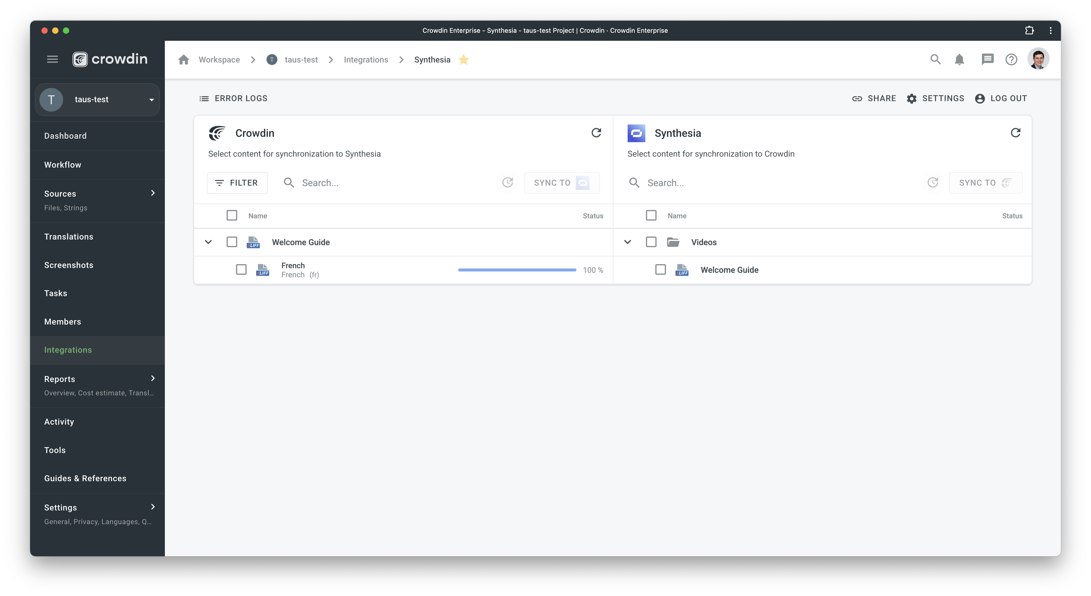The image size is (1091, 596).
Task: Expand the Reports submenu arrow
Action: click(x=153, y=378)
